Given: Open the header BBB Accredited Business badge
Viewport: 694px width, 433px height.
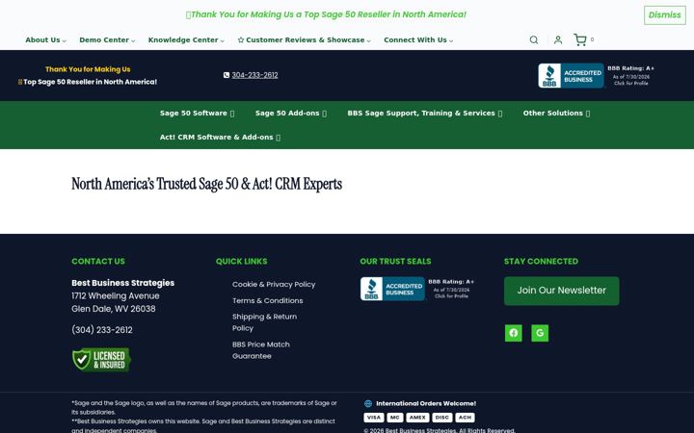Looking at the screenshot, I should point(597,76).
